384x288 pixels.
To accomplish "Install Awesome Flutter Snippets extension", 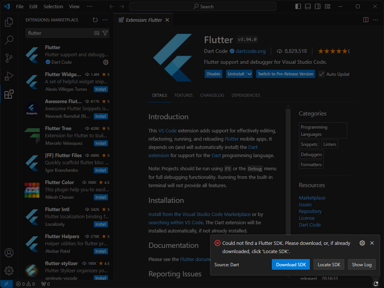I will [x=101, y=116].
